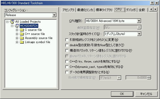Confirm settings with OK button
160x99 pixels.
pyautogui.click(x=122, y=94)
